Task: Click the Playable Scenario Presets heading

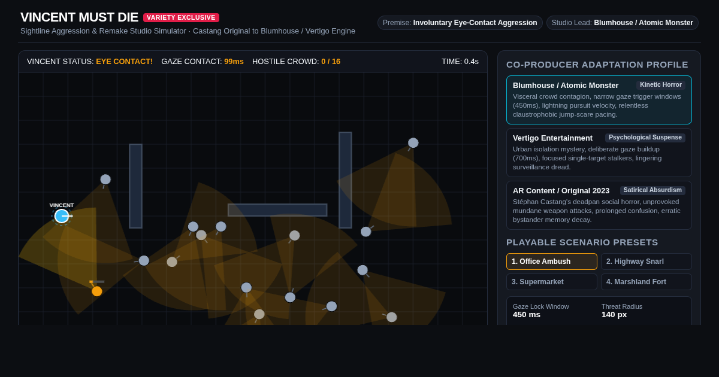Action: pos(582,242)
